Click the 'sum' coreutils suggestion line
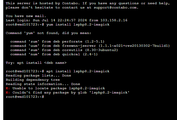 pyautogui.click(x=64, y=50)
